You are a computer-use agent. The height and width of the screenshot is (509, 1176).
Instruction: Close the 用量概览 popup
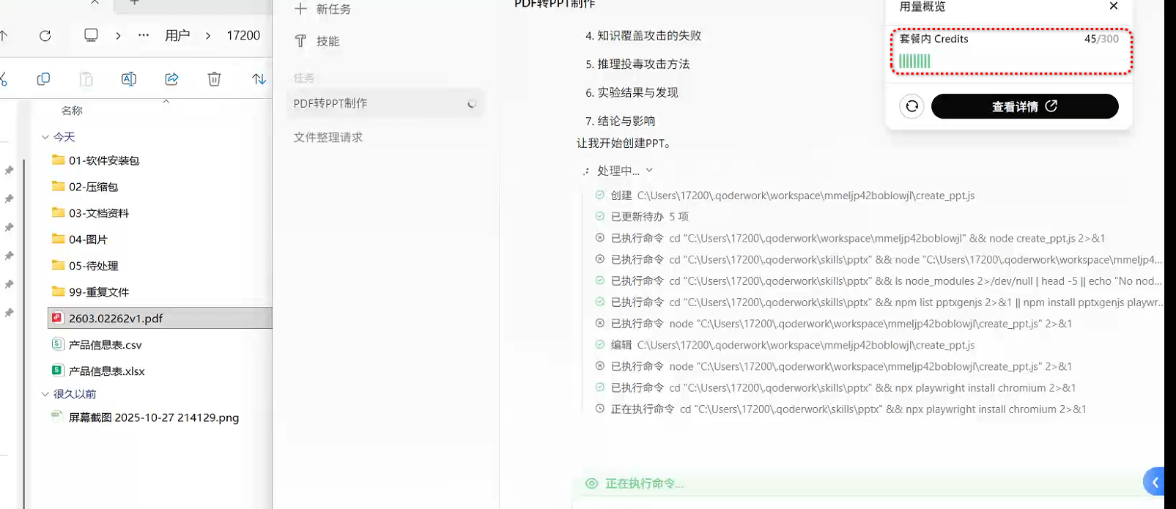point(1113,7)
